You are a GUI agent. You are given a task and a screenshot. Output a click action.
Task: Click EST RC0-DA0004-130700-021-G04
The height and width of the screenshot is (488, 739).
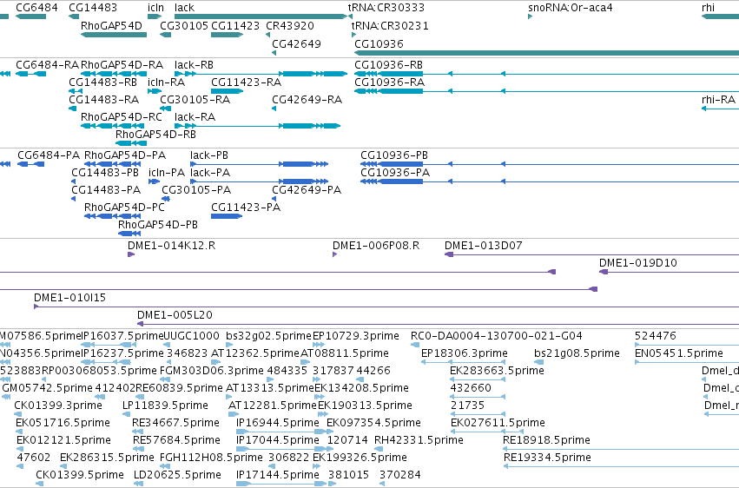pos(497,336)
